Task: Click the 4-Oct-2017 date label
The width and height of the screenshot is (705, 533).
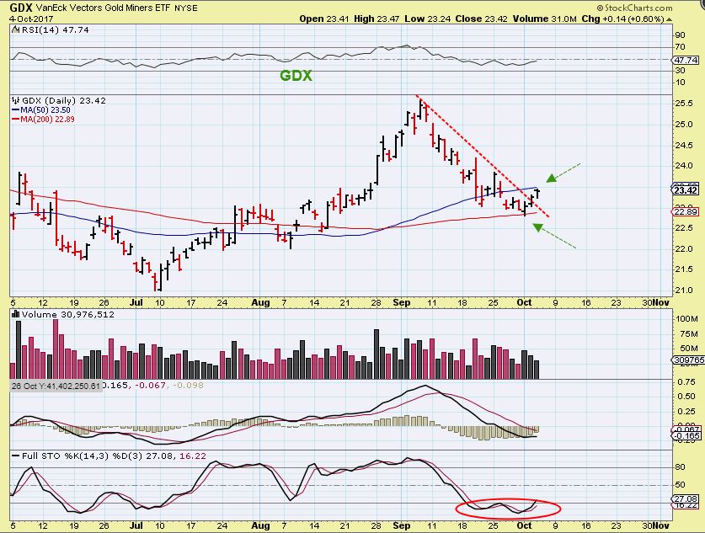Action: (x=31, y=19)
